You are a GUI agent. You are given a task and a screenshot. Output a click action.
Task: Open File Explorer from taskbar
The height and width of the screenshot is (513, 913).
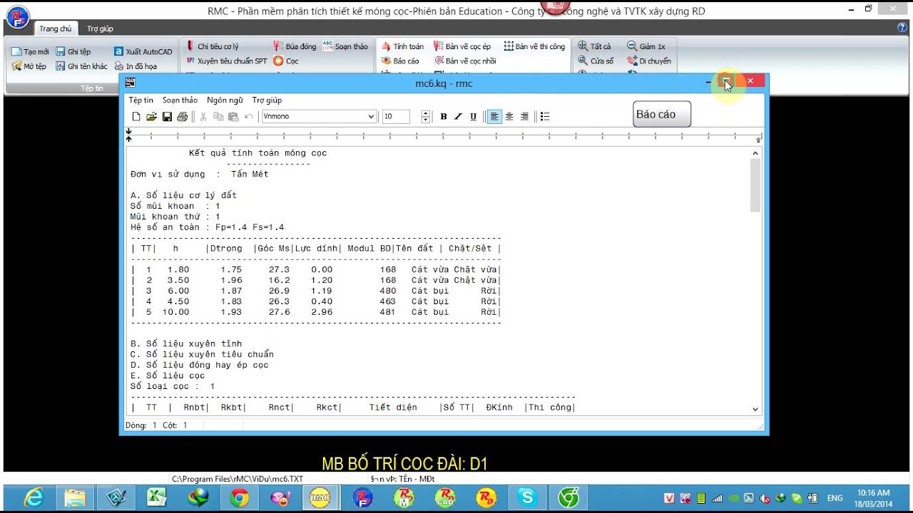[74, 497]
